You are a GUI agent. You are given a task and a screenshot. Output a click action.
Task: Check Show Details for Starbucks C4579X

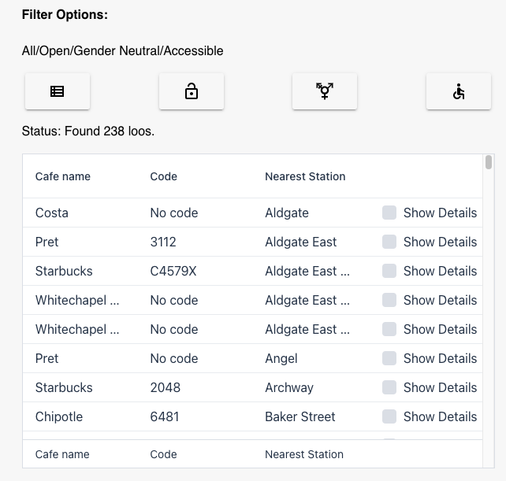coord(389,271)
